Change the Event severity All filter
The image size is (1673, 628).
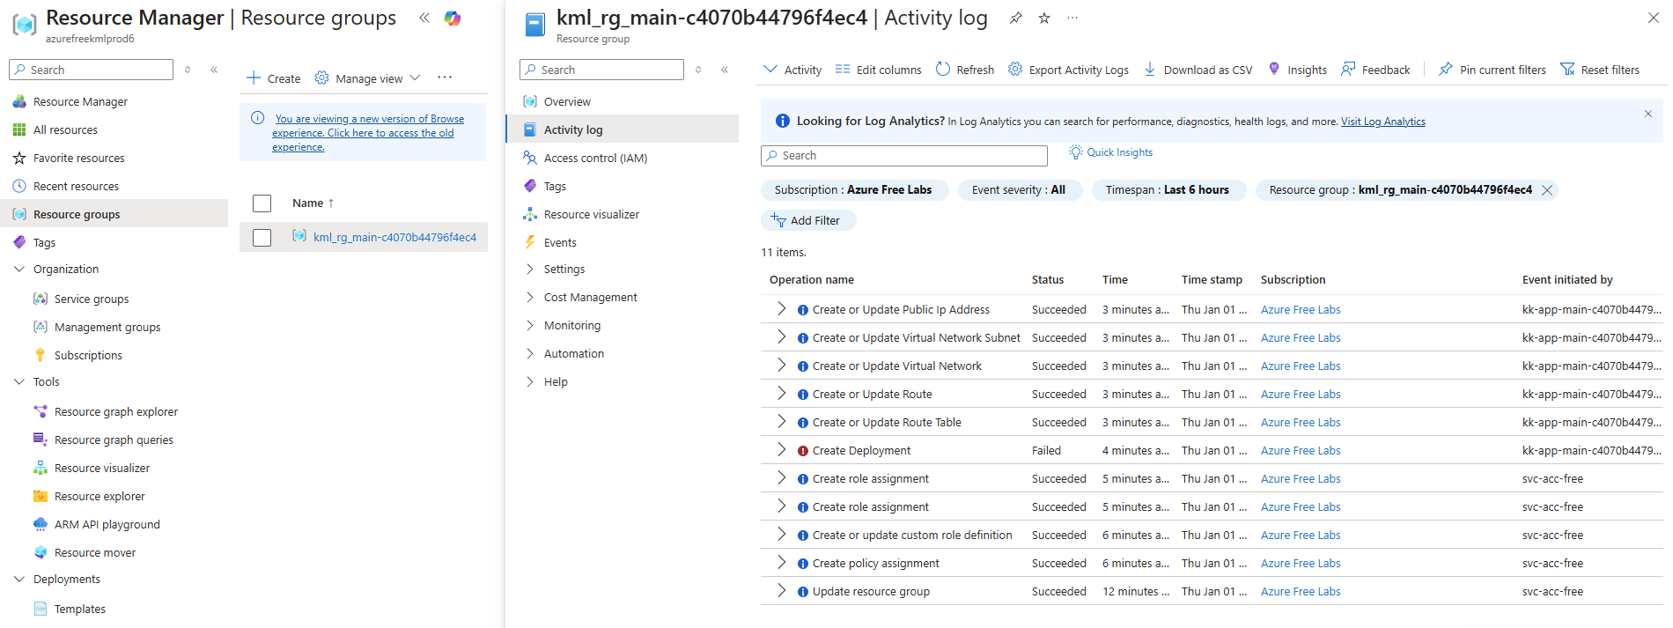tap(1019, 190)
